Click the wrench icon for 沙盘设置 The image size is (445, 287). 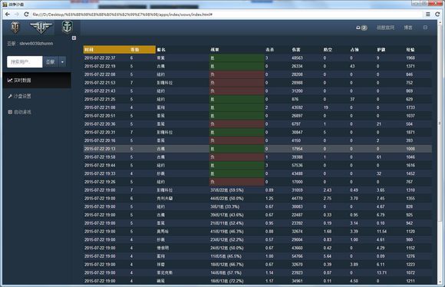[x=10, y=96]
